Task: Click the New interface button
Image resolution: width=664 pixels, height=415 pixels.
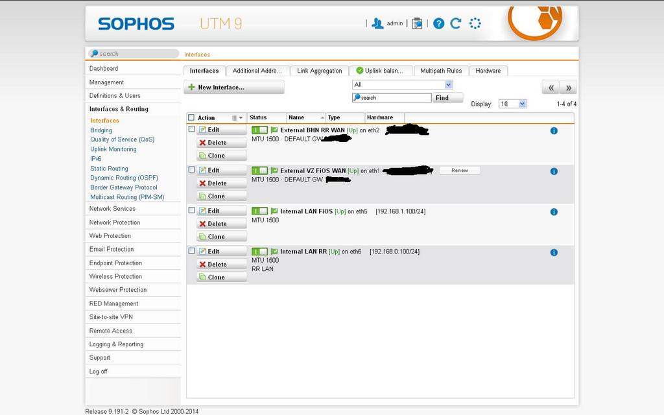Action: pos(234,88)
